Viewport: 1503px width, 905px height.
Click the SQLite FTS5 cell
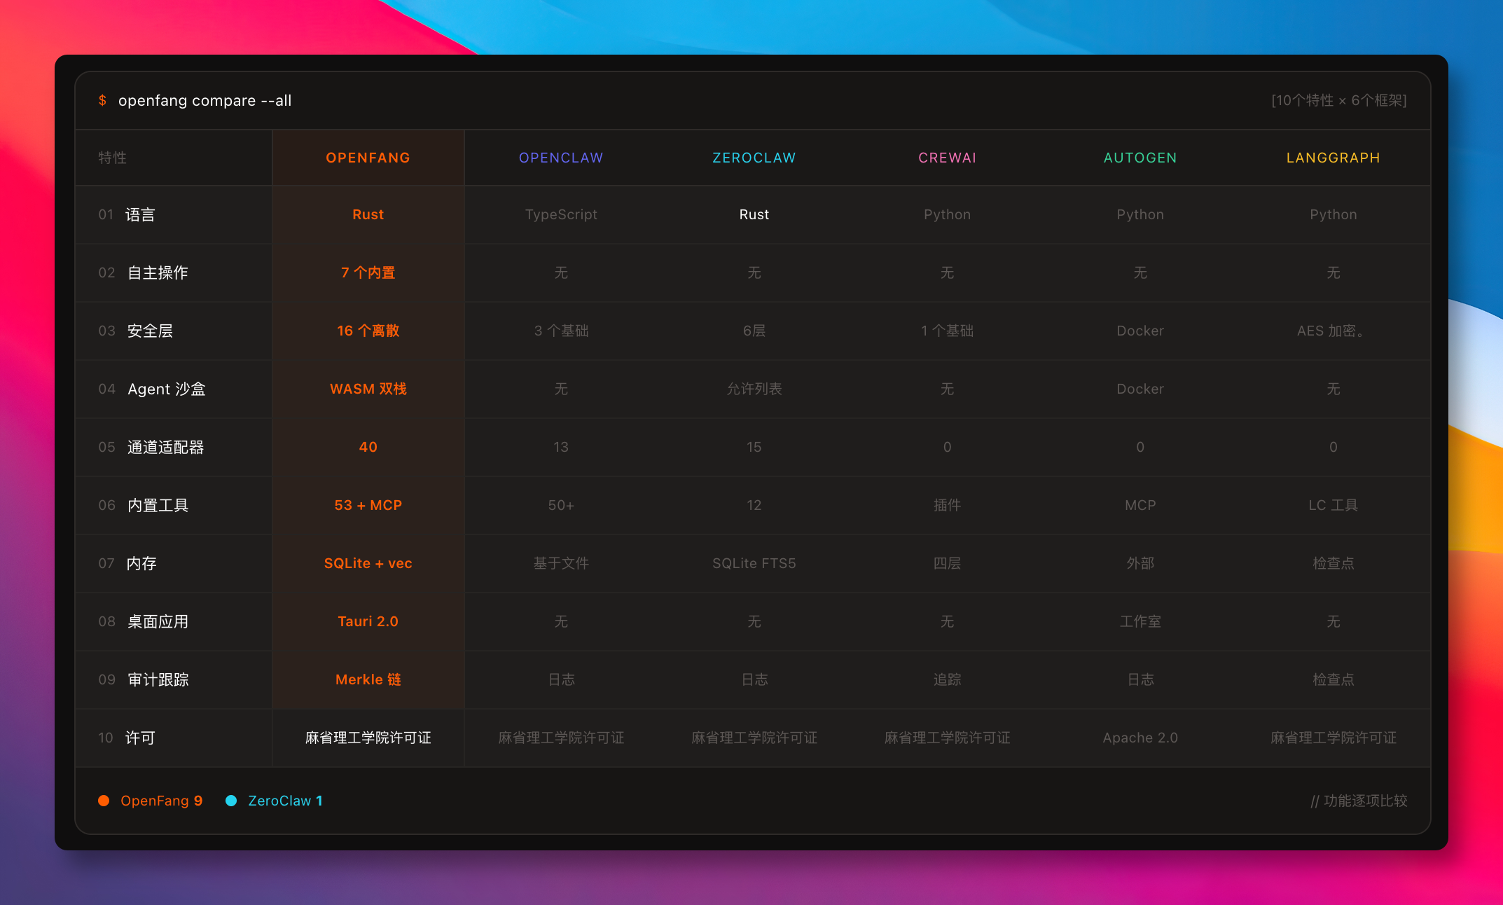tap(754, 563)
